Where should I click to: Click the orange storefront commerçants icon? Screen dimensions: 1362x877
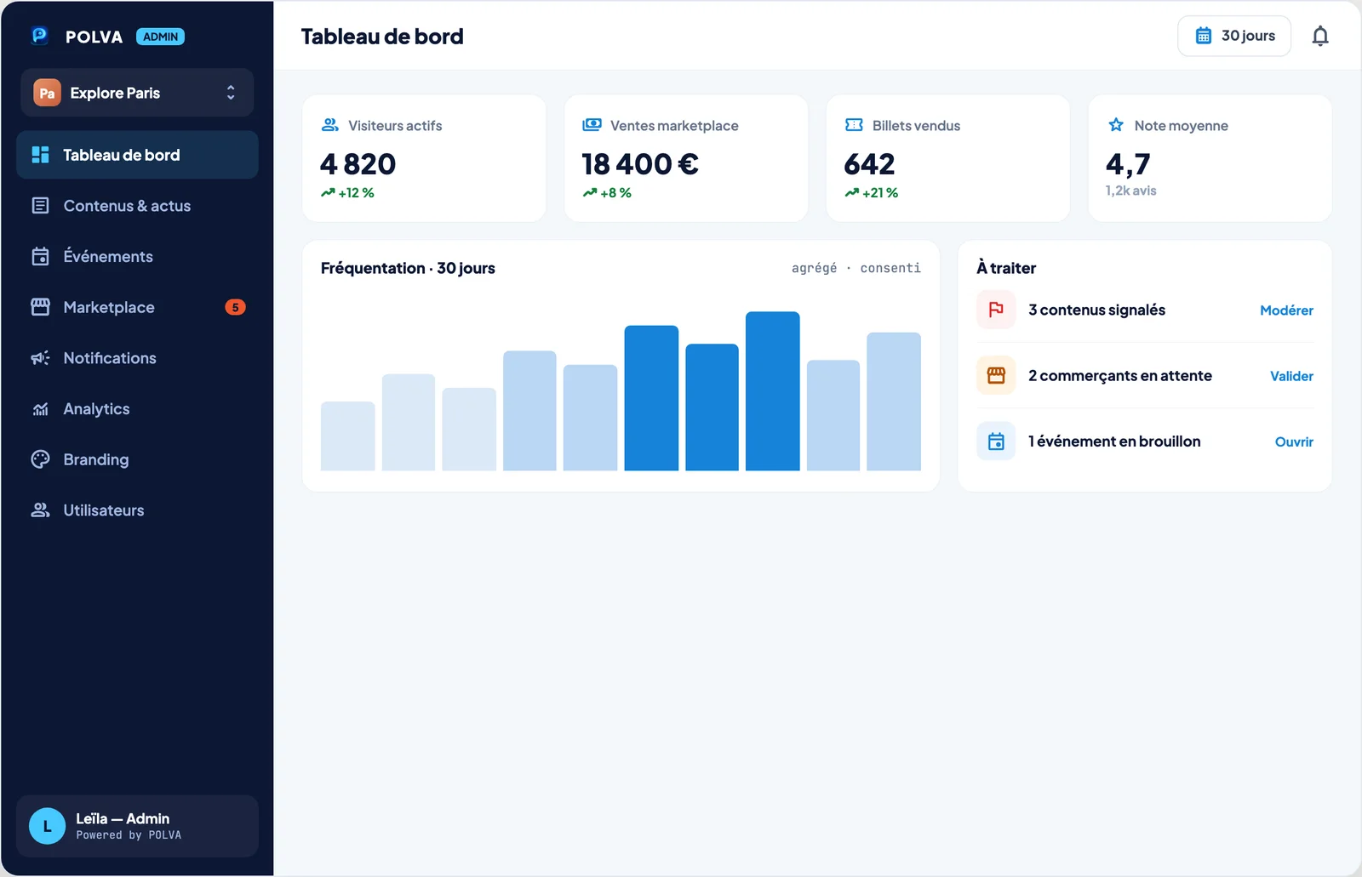click(996, 375)
